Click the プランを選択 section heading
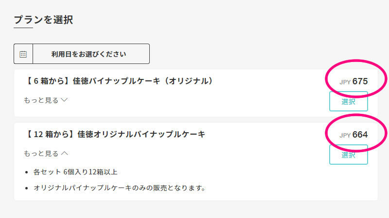Screen dimensions: 389x218 (x=43, y=19)
